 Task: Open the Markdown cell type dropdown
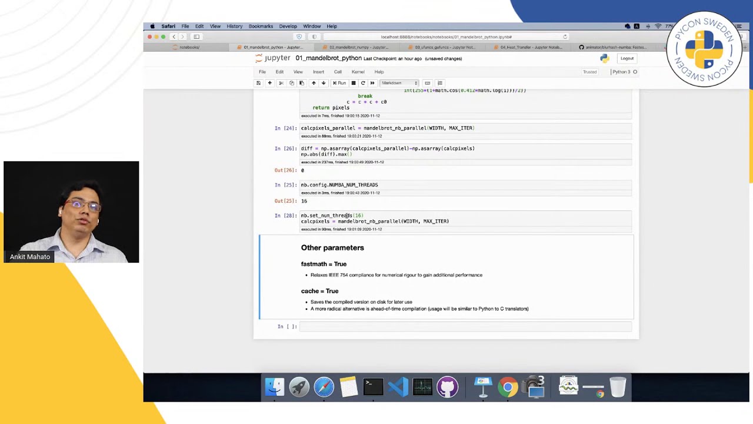point(399,83)
